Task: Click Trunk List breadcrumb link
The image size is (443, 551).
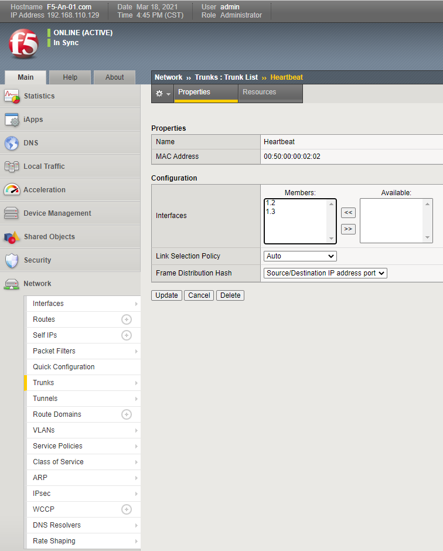Action: (241, 77)
